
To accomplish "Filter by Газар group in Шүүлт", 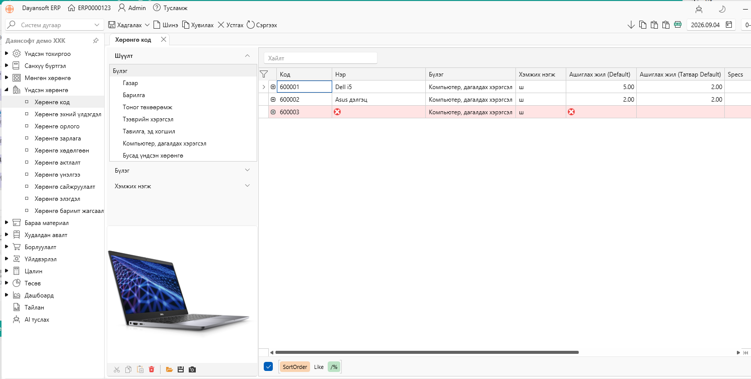I will point(130,83).
